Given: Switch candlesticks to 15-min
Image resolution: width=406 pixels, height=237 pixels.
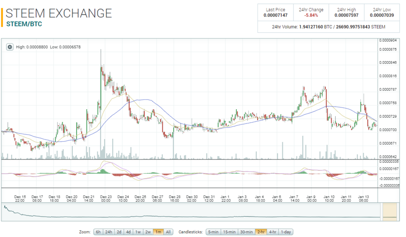Looking at the screenshot, I should pyautogui.click(x=229, y=232).
